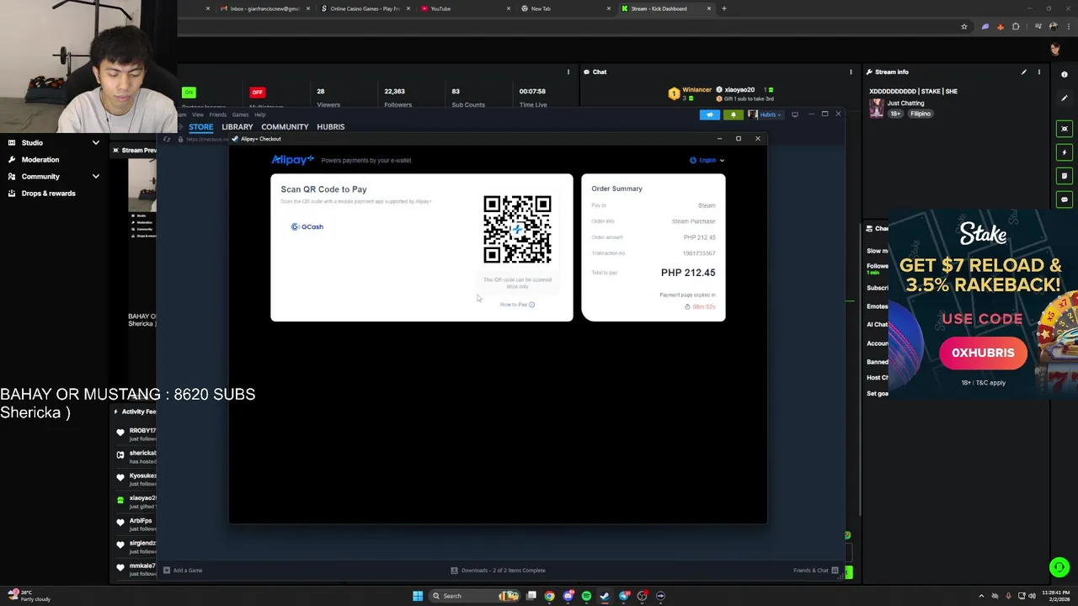
Task: Open Drops & rewards page
Action: coord(48,194)
